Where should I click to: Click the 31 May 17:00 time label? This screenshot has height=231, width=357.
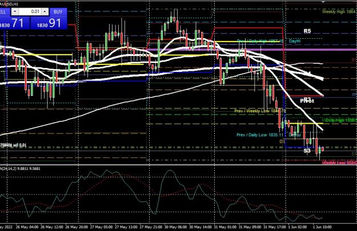[x=275, y=227]
